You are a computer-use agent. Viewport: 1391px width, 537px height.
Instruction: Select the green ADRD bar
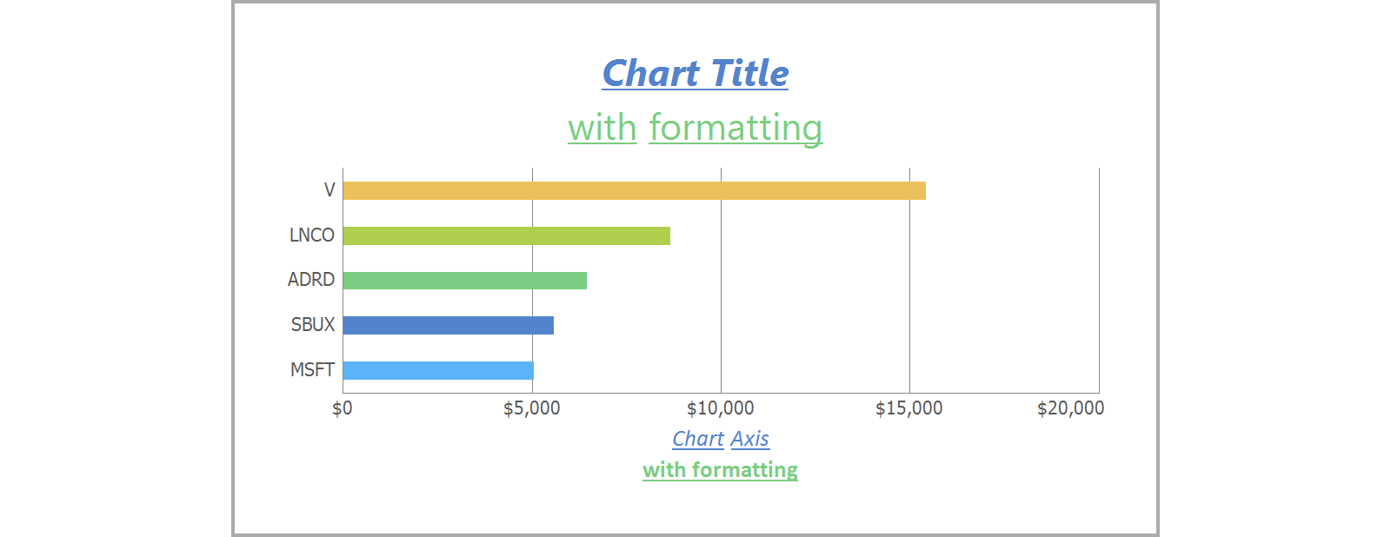pyautogui.click(x=464, y=280)
